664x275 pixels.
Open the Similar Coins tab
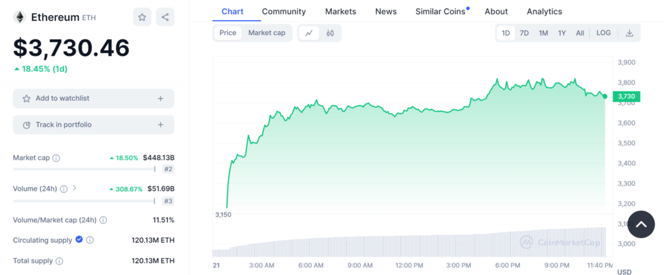point(440,12)
